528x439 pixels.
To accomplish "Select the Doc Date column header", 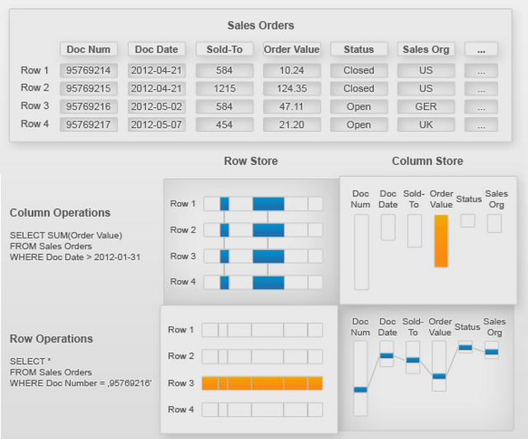I will point(157,50).
